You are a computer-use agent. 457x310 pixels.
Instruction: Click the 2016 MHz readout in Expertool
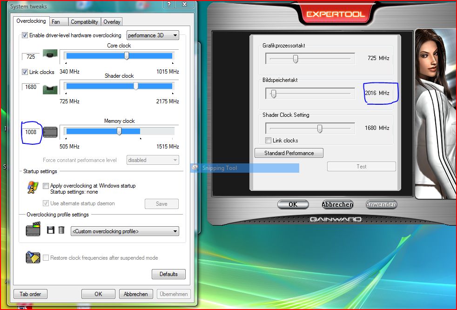coord(377,93)
